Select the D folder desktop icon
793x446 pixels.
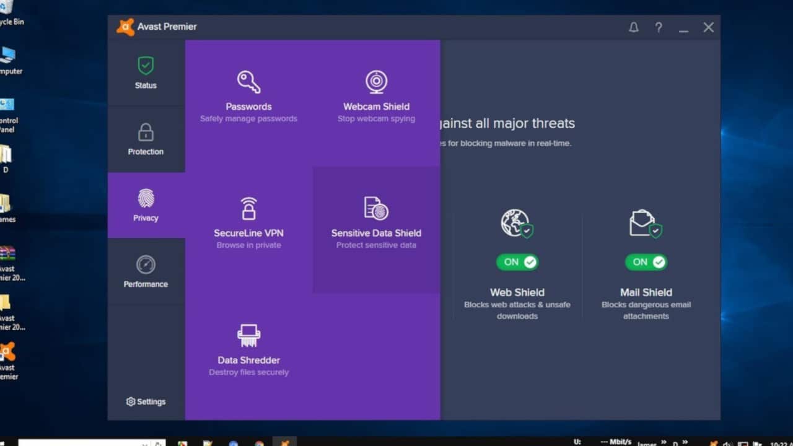tap(6, 159)
